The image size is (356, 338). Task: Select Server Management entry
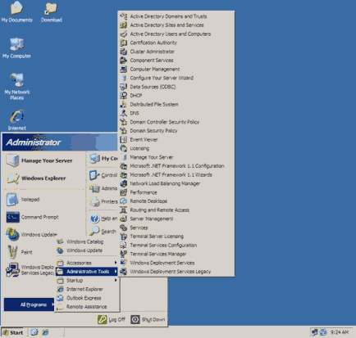point(176,219)
